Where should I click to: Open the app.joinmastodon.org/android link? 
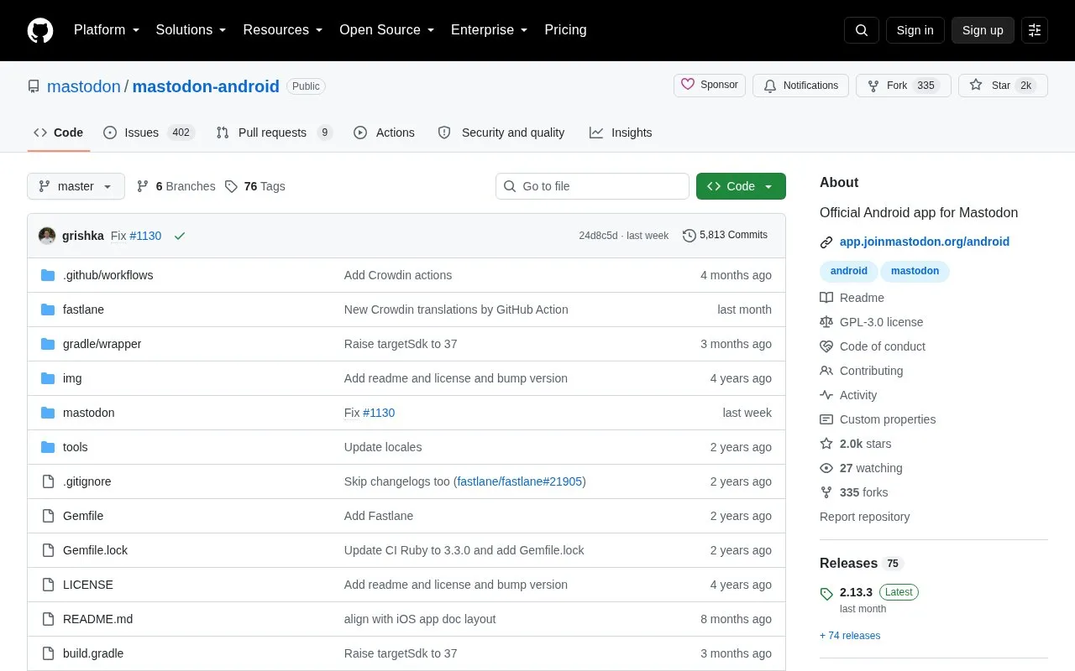click(x=925, y=242)
